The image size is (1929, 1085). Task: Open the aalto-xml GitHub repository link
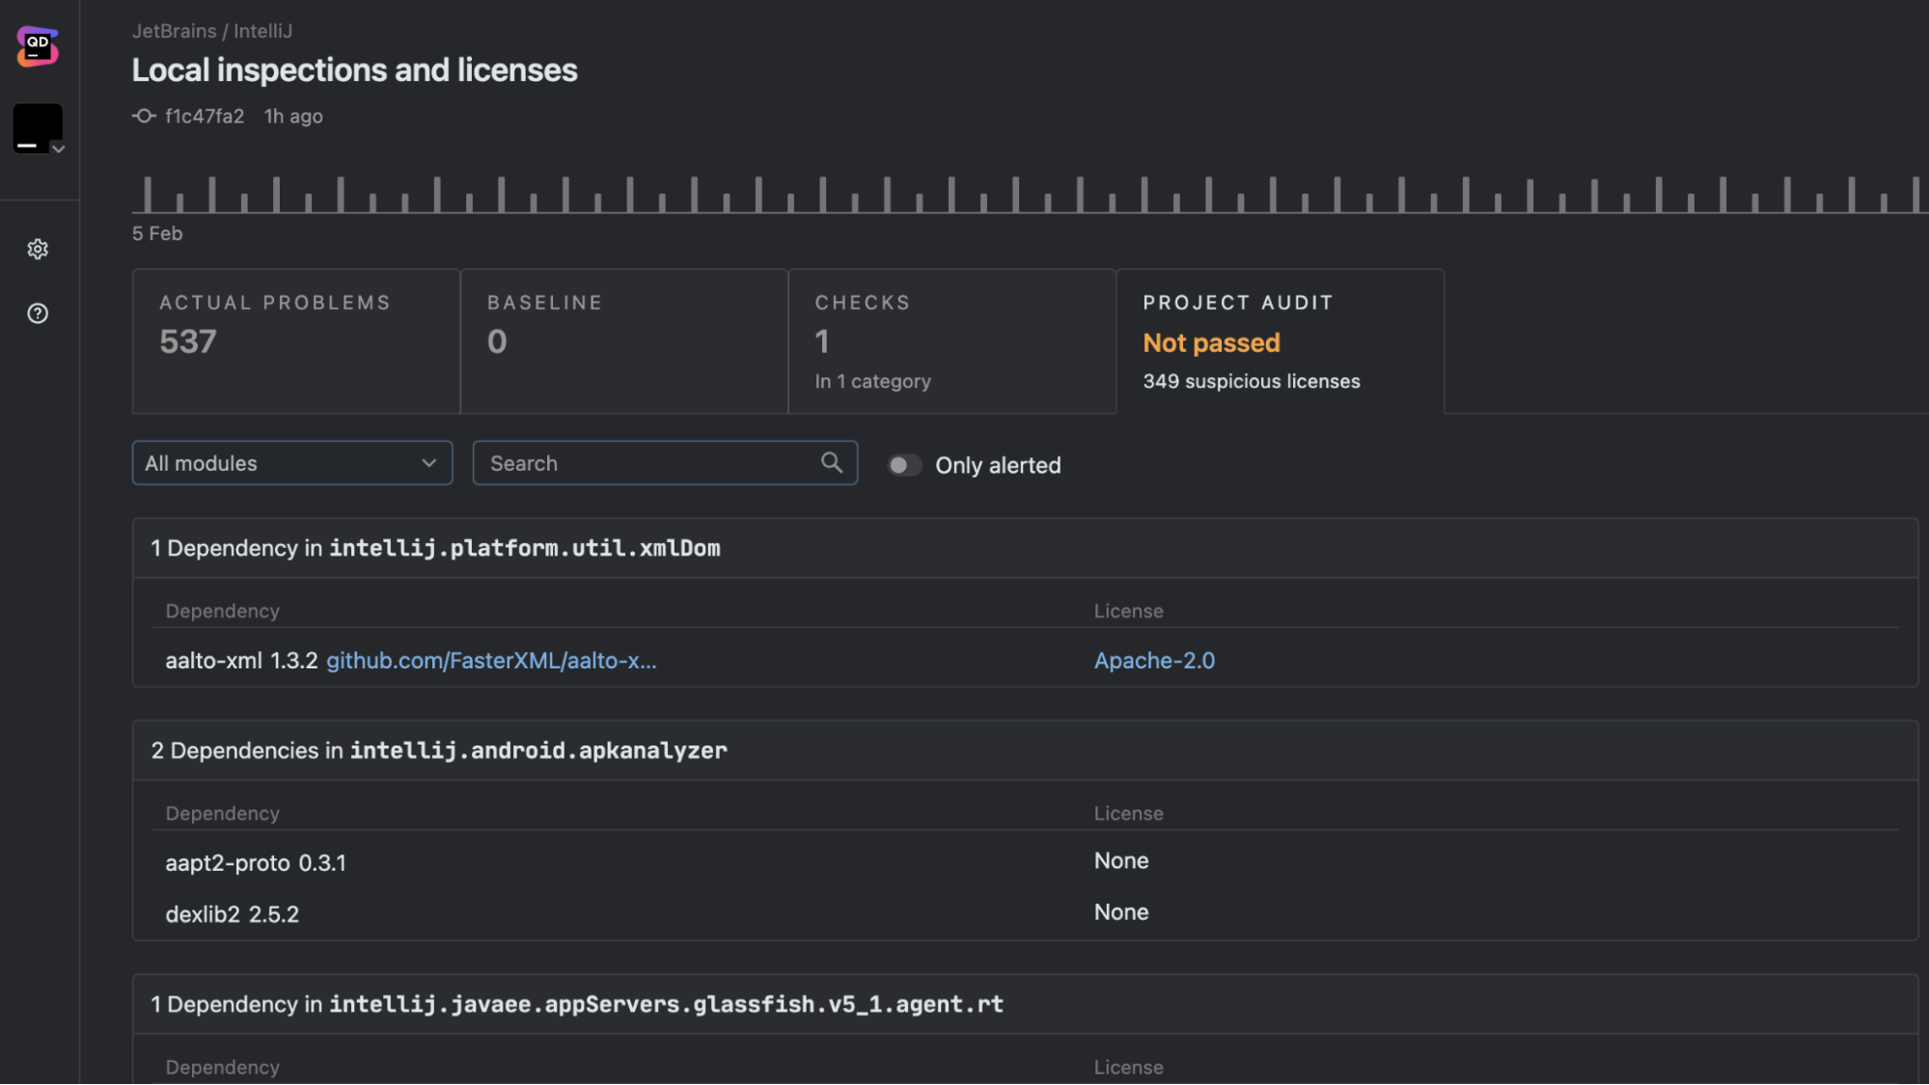(491, 661)
